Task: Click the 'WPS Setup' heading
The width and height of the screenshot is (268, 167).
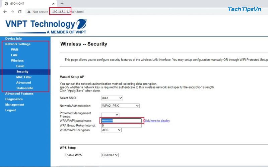Action: [x=68, y=148]
